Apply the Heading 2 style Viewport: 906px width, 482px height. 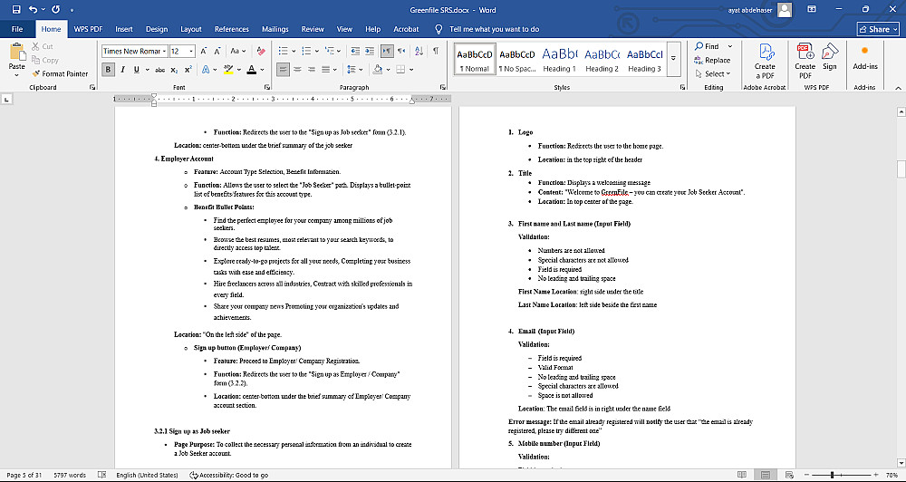pos(602,60)
